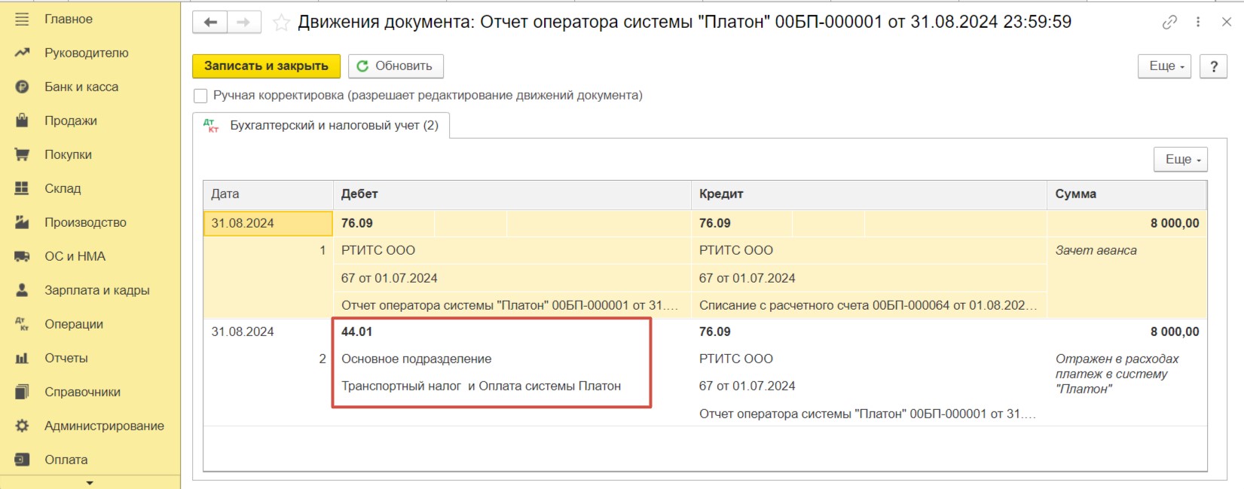Expand the sidebar with the bottom down arrow
The width and height of the screenshot is (1244, 489).
point(90,483)
